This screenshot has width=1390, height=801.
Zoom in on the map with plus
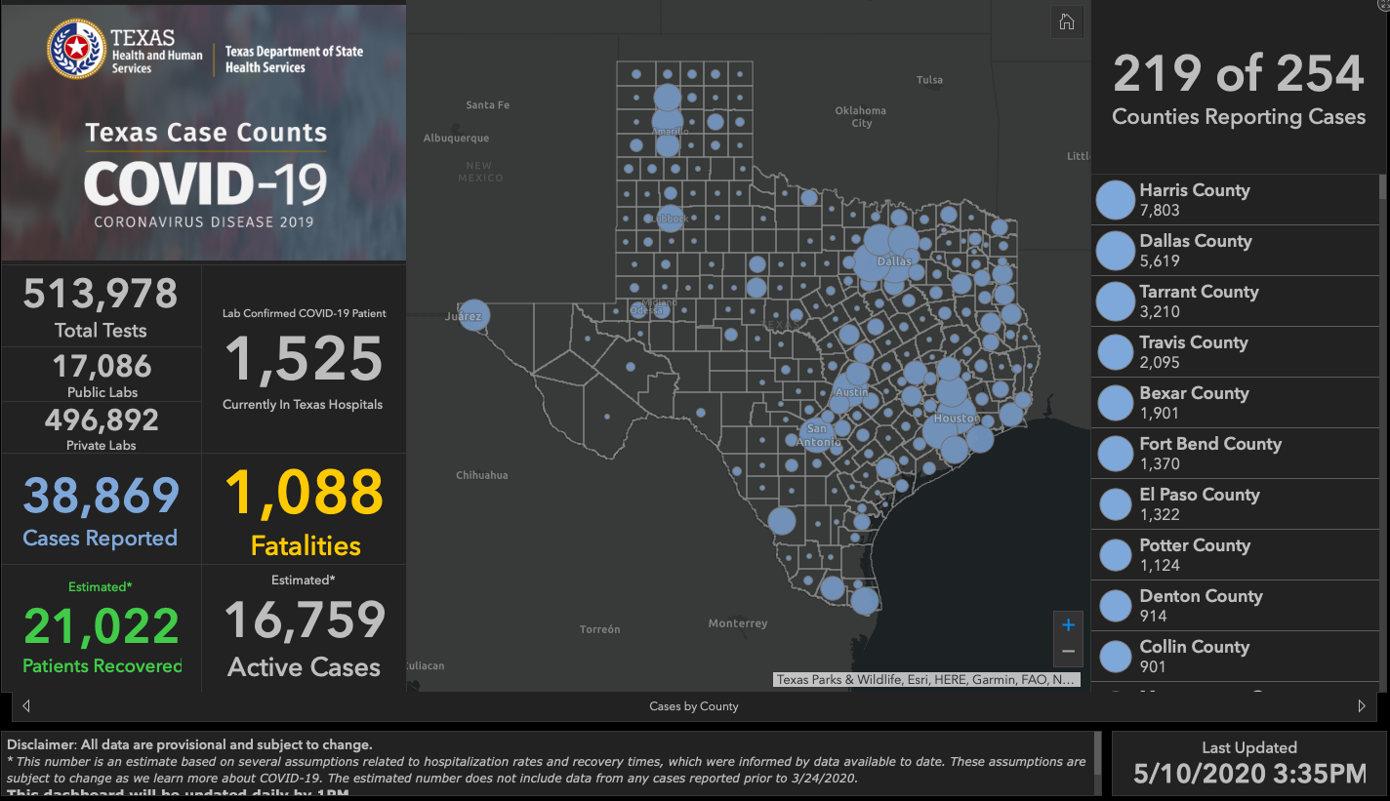(1068, 624)
